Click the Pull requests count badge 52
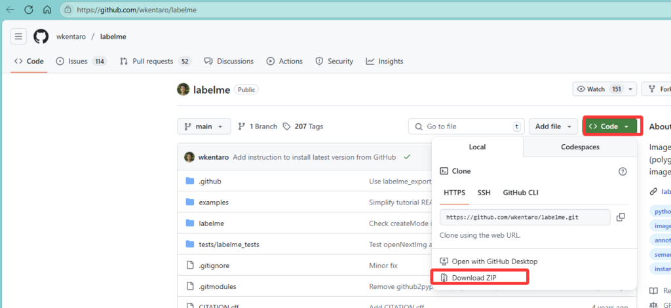The height and width of the screenshot is (308, 671). [185, 61]
